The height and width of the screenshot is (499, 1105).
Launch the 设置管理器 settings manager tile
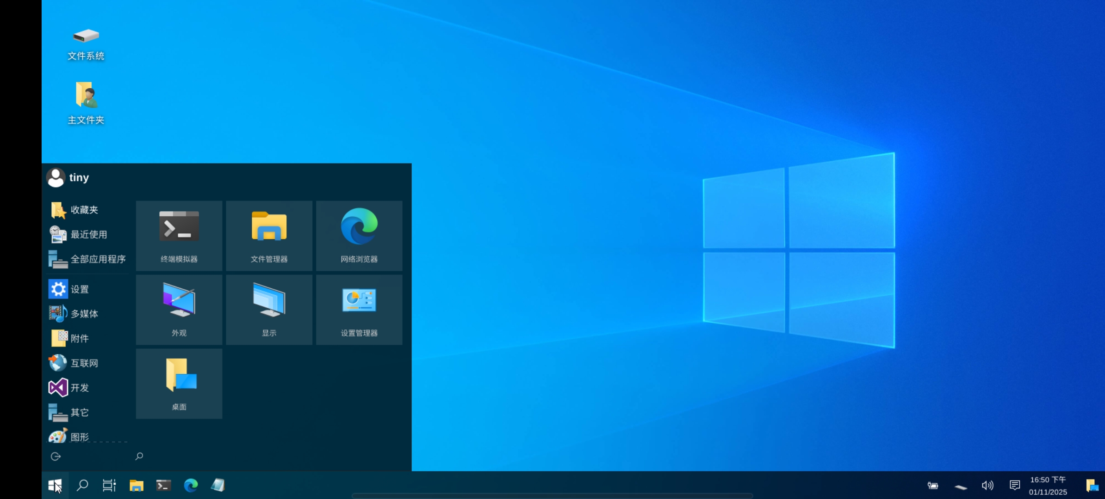coord(359,310)
